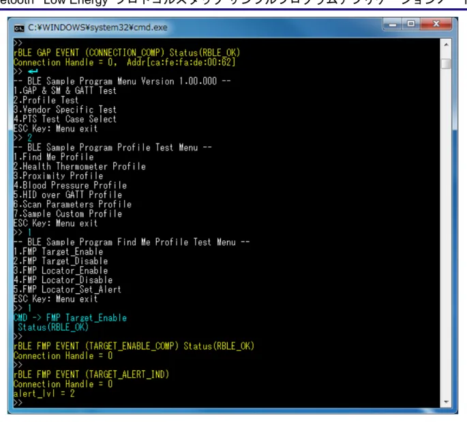Viewport: 467px width, 422px height.
Task: Click the vertical scrollbar thumb
Action: pos(446,64)
